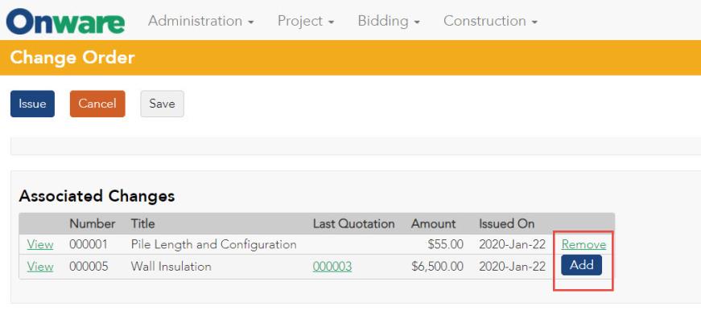Remove the Pile Length and Configuration change
Viewport: 701px width, 314px height.
[583, 244]
